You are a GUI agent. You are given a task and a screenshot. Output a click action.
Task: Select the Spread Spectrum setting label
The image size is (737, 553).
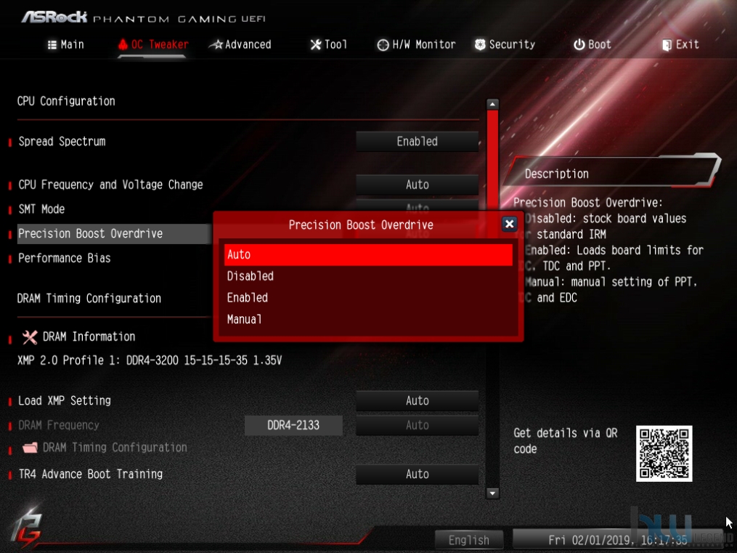62,142
